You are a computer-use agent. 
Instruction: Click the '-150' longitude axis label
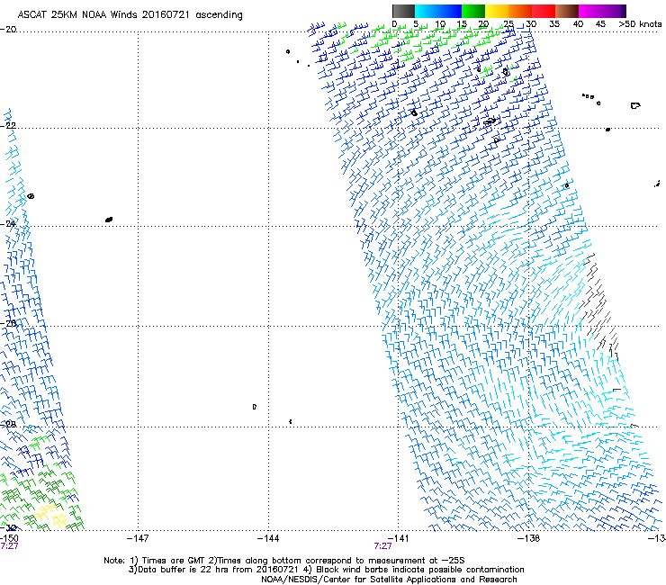point(9,538)
